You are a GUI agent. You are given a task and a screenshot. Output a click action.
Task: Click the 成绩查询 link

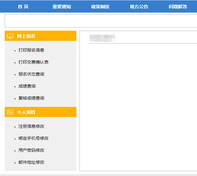point(27,86)
